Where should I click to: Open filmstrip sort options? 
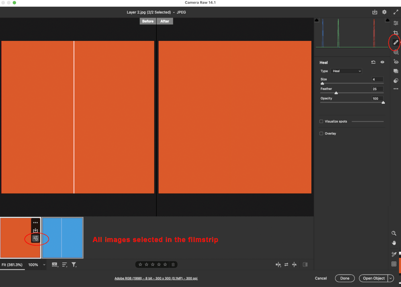tap(64, 265)
